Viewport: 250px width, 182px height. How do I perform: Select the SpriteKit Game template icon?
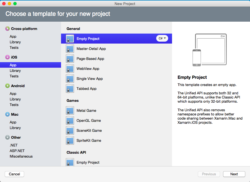coord(70,140)
